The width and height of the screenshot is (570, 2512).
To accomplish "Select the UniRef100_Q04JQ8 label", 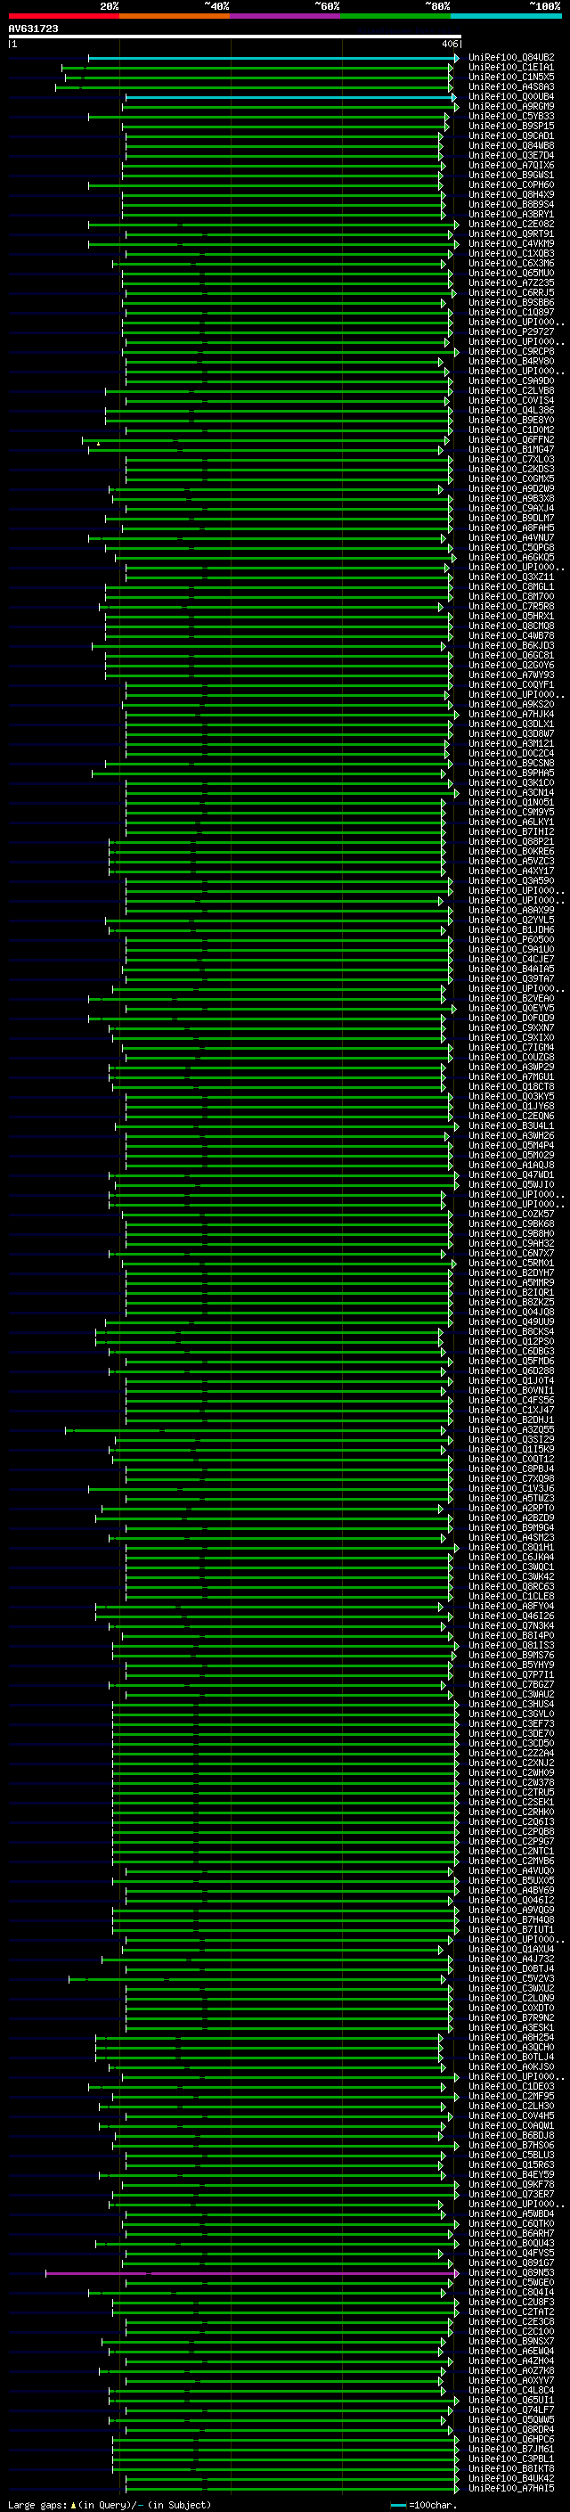I will pos(511,1312).
